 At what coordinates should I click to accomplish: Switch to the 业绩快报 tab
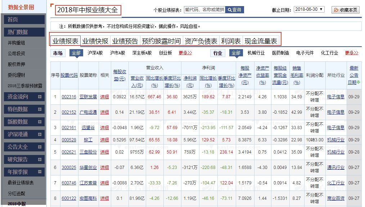95,41
